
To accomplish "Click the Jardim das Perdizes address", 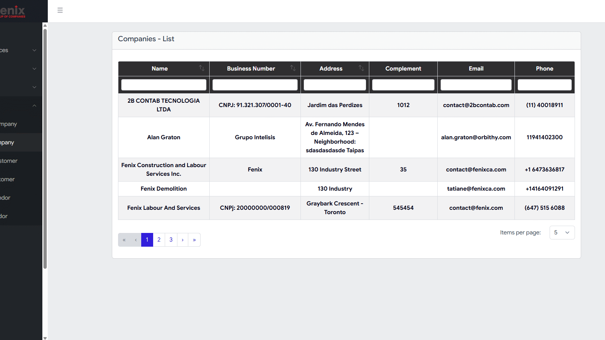I will [x=335, y=105].
